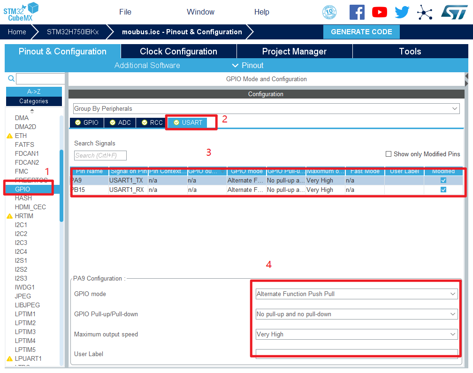Toggle Show only Modified Pins checkbox

tap(388, 154)
